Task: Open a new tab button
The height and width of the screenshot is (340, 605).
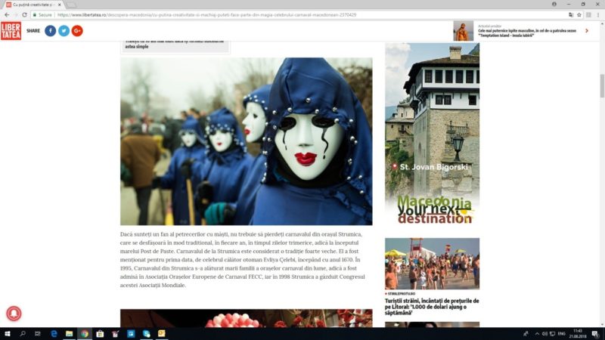Action: [x=71, y=5]
